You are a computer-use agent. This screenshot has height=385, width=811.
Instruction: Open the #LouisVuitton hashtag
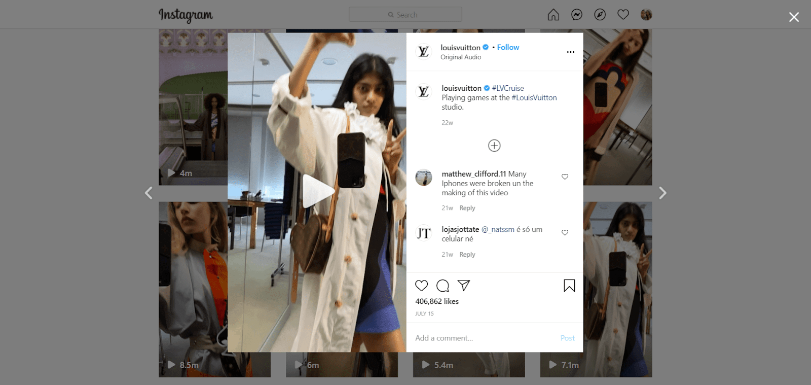pyautogui.click(x=534, y=98)
